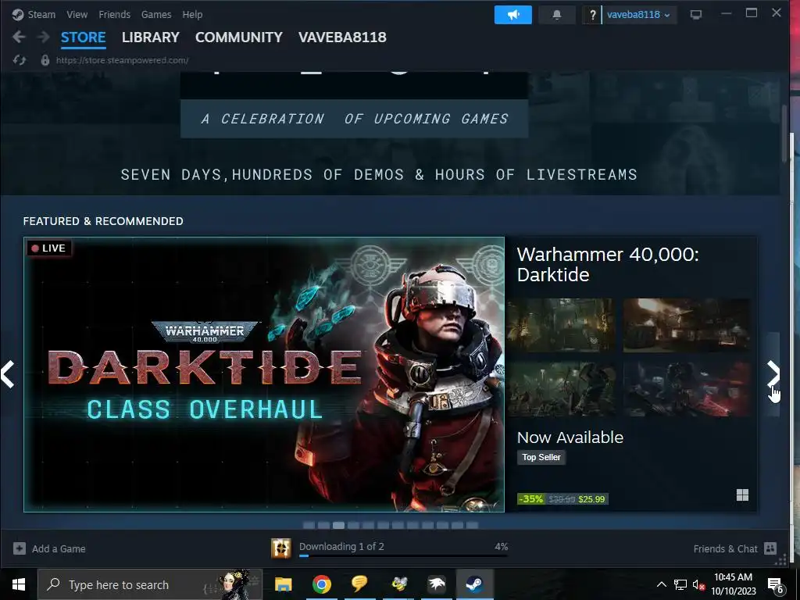800x600 pixels.
Task: Open Google Chrome from taskbar
Action: 321,584
